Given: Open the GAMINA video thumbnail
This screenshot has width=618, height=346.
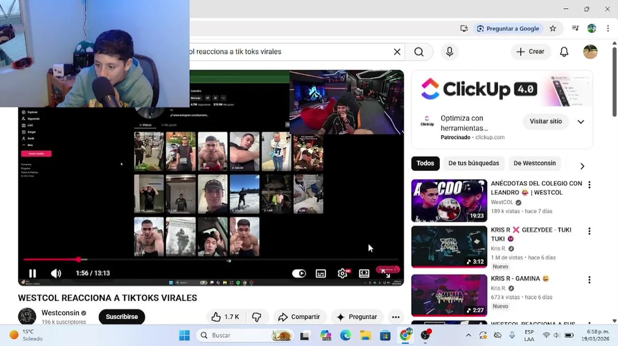Looking at the screenshot, I should click(x=449, y=295).
